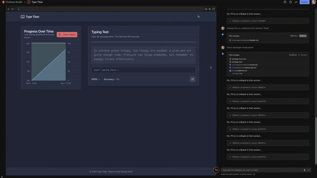This screenshot has height=178, width=317.
Task: Restore version with header.tsx changes
Action: click(x=303, y=36)
